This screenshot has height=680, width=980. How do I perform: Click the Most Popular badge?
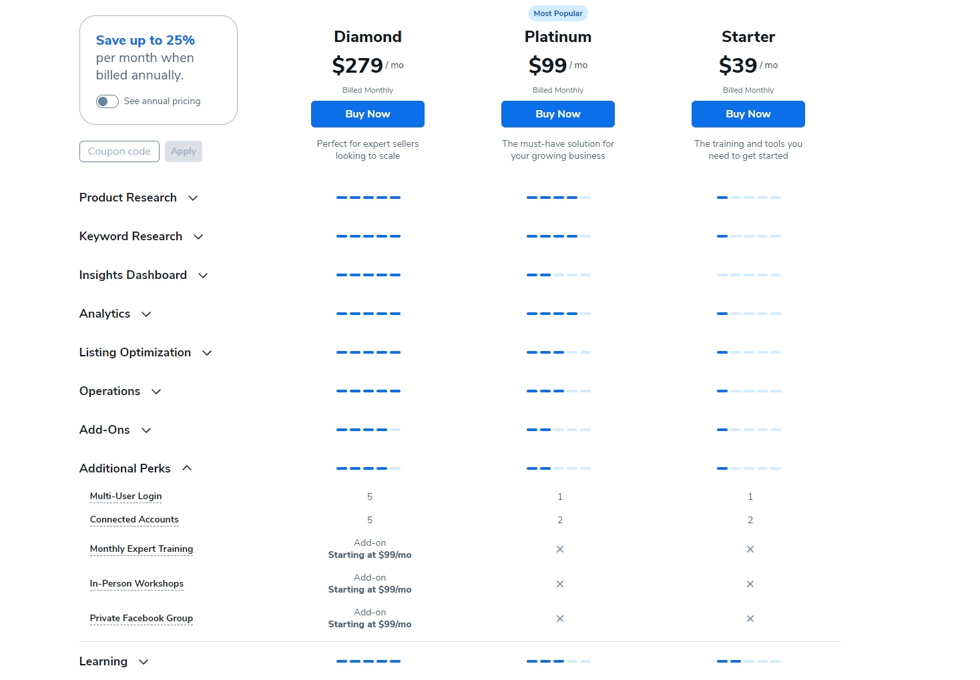click(x=558, y=13)
